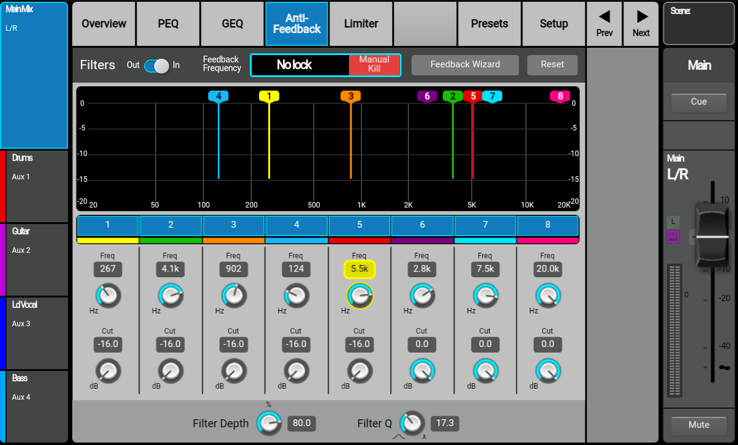Click the AF indicator beside main fader
This screenshot has height=445, width=738.
[673, 237]
